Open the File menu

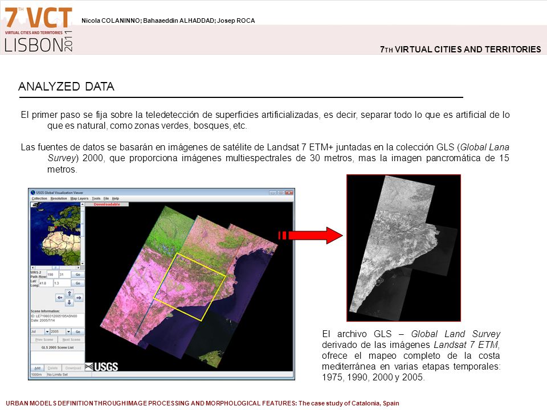(106, 198)
